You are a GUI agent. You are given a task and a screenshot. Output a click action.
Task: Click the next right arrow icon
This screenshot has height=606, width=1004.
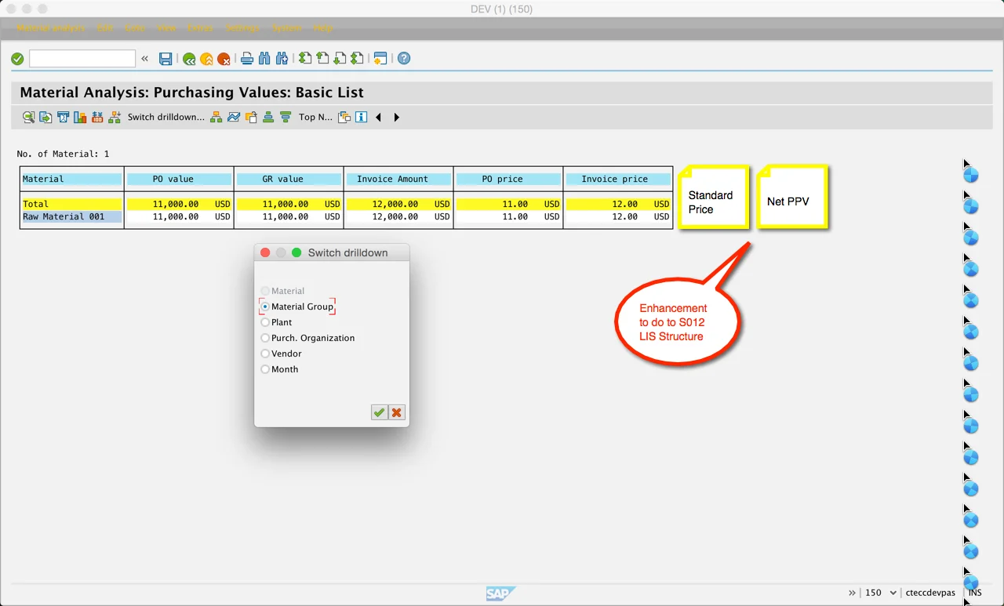pyautogui.click(x=396, y=118)
